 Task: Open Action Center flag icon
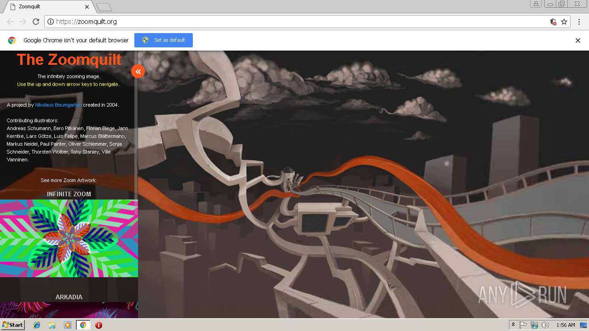coord(523,325)
